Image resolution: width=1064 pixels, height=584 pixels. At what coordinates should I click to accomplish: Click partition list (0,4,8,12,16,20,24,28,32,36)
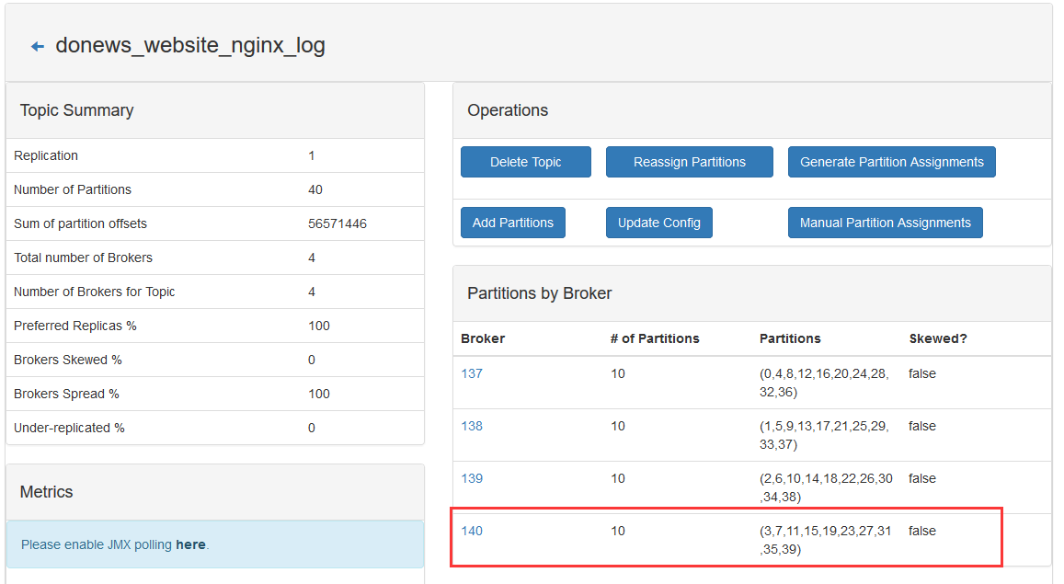pyautogui.click(x=824, y=383)
